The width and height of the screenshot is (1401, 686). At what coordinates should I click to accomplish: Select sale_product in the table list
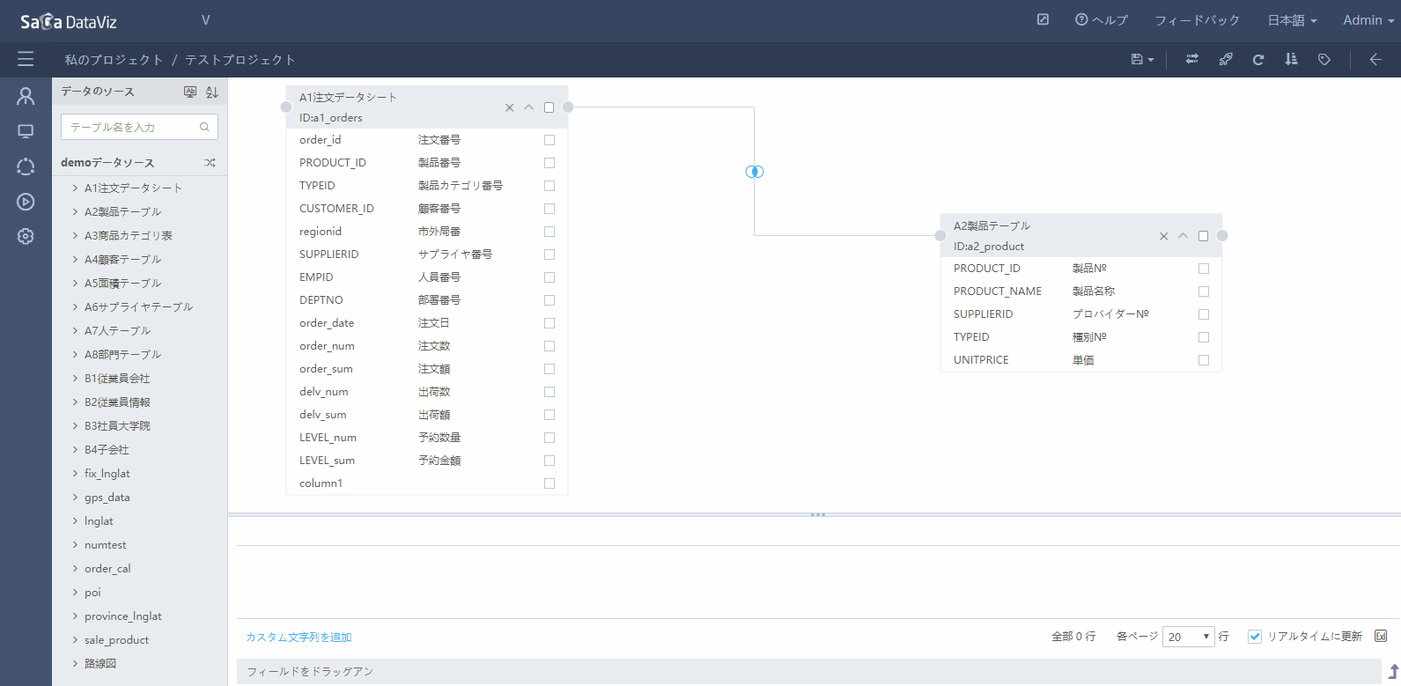point(116,639)
